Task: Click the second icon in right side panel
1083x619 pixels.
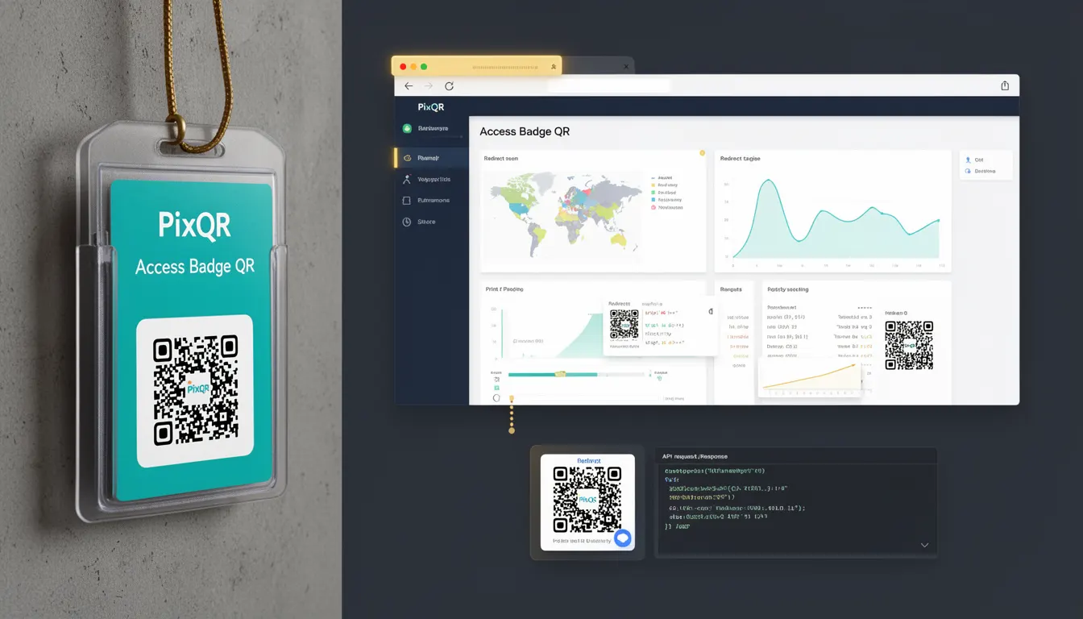Action: [968, 171]
